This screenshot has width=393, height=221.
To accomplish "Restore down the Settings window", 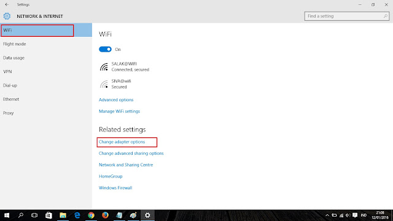I will tap(373, 4).
